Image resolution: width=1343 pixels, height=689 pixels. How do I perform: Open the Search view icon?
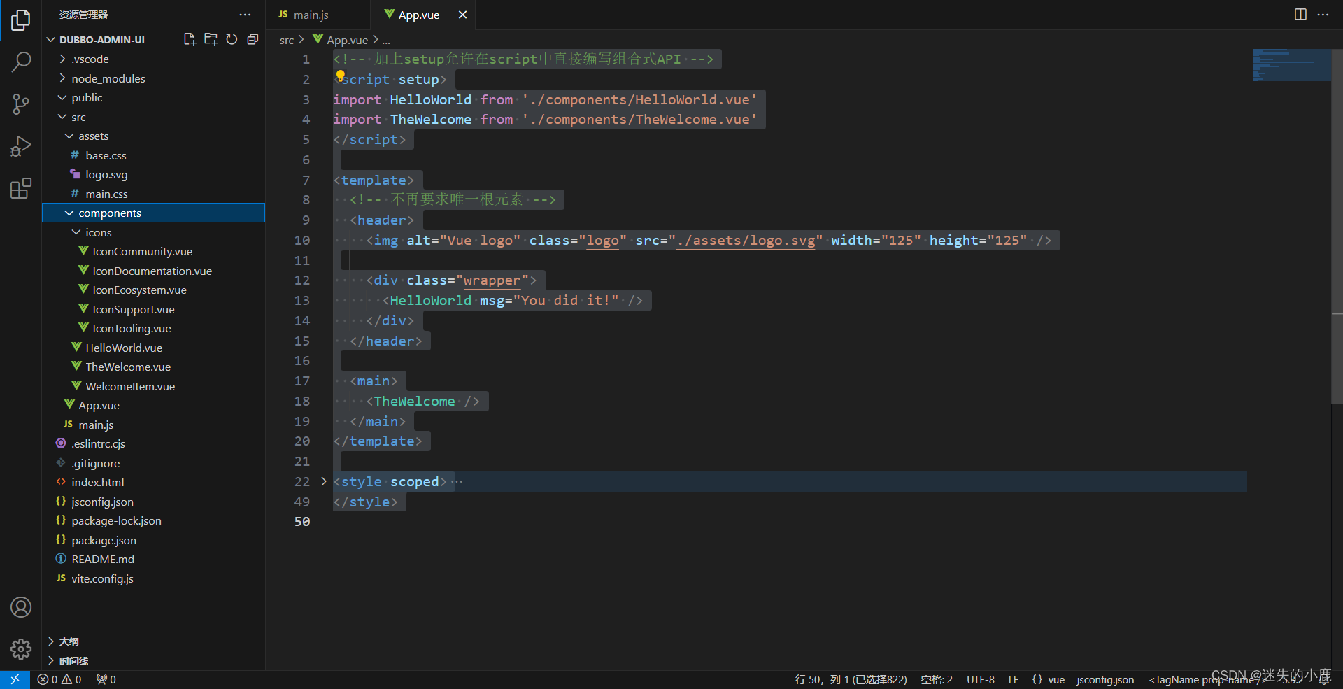[x=21, y=62]
